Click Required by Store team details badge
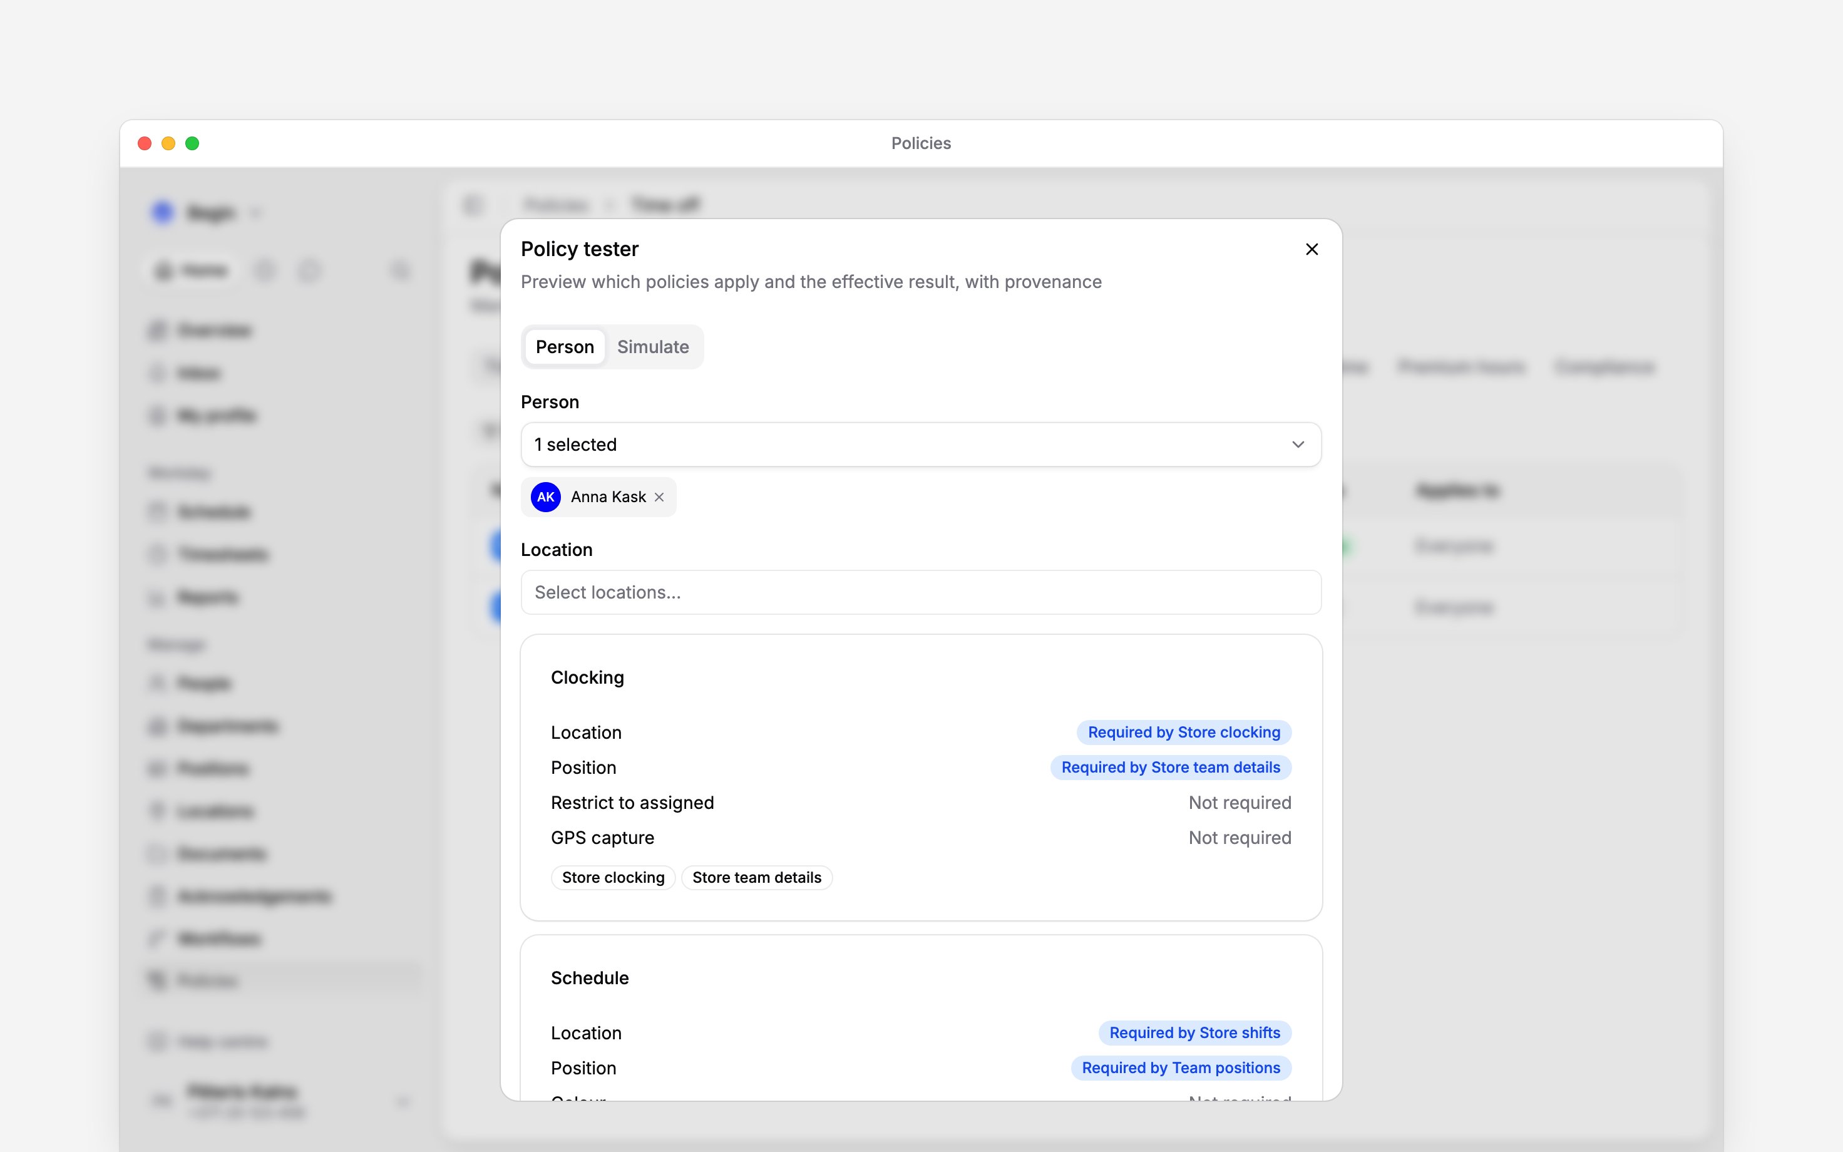 pos(1171,767)
